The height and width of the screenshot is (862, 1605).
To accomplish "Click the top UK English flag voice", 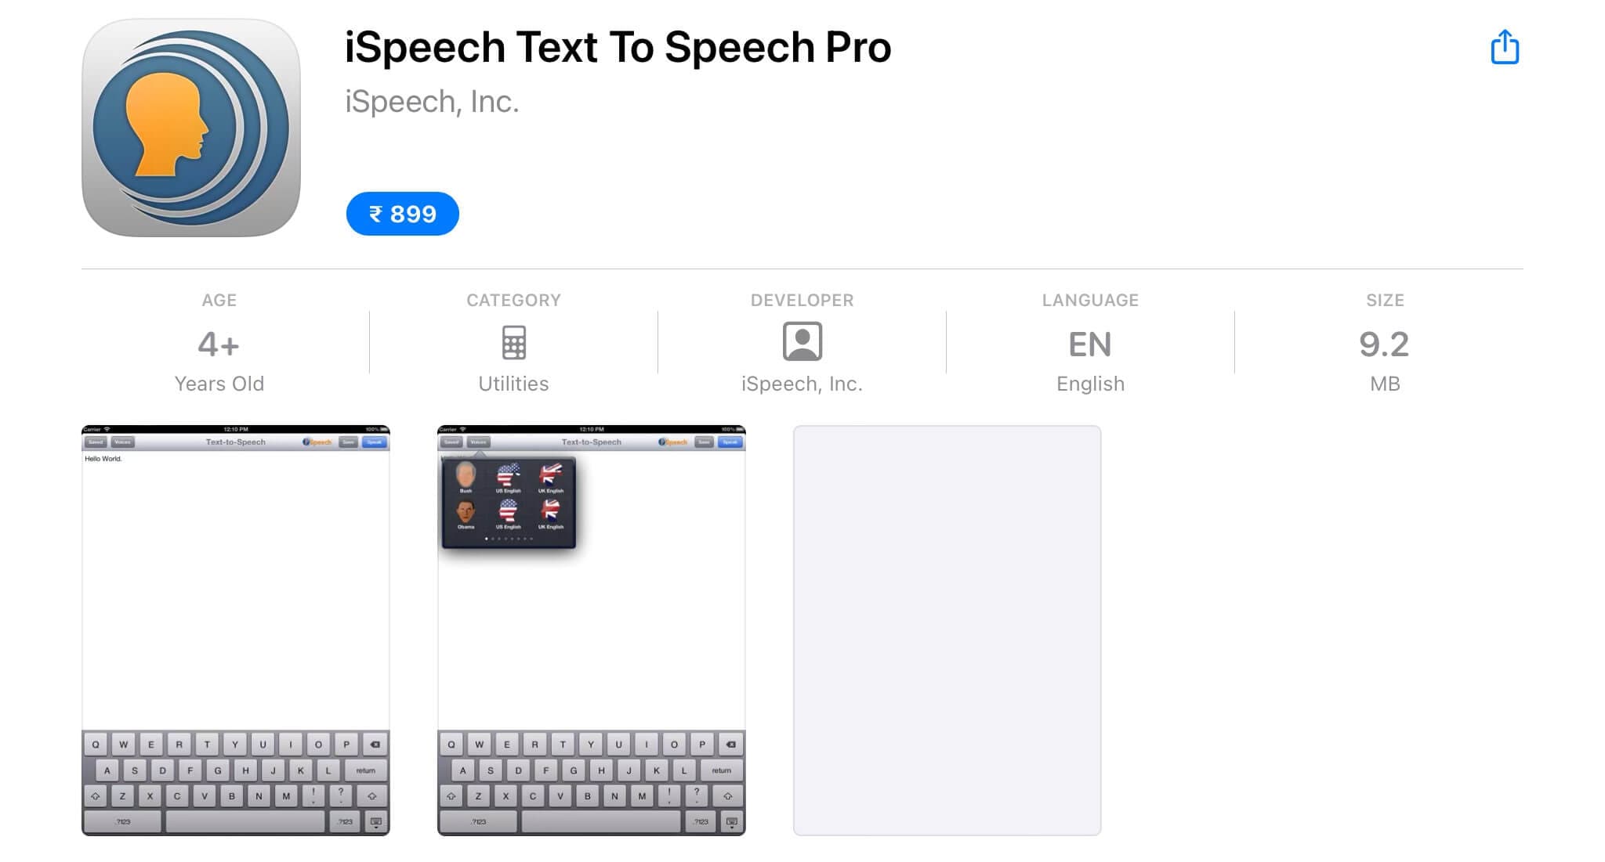I will point(550,476).
